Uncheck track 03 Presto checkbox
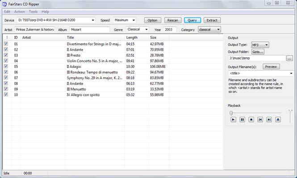297x178 pixels. point(6,55)
